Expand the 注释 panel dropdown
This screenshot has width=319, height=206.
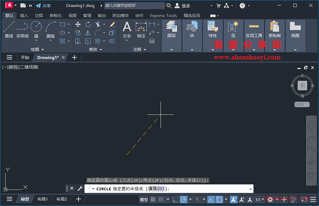(x=139, y=49)
